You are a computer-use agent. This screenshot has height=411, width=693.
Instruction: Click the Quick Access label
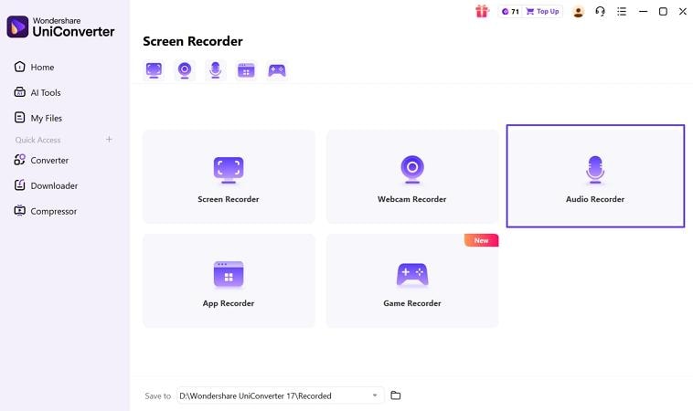38,140
